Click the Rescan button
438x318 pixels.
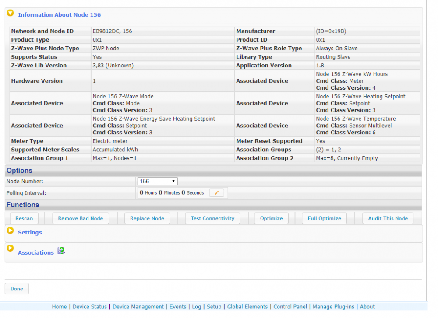coord(24,218)
